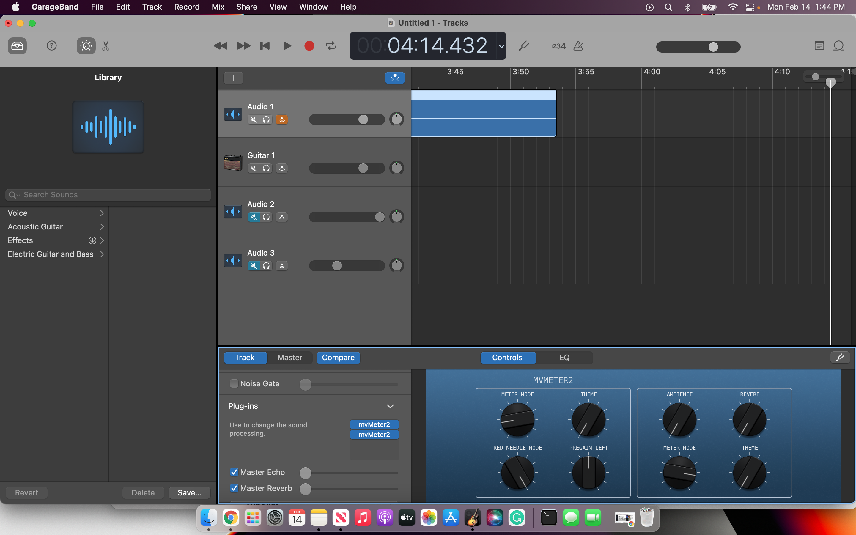Screen dimensions: 856x535
Task: Collapse the Plug-ins section
Action: click(390, 406)
